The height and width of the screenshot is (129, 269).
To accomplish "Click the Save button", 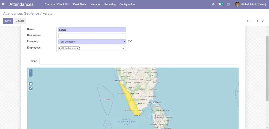I will (x=8, y=21).
